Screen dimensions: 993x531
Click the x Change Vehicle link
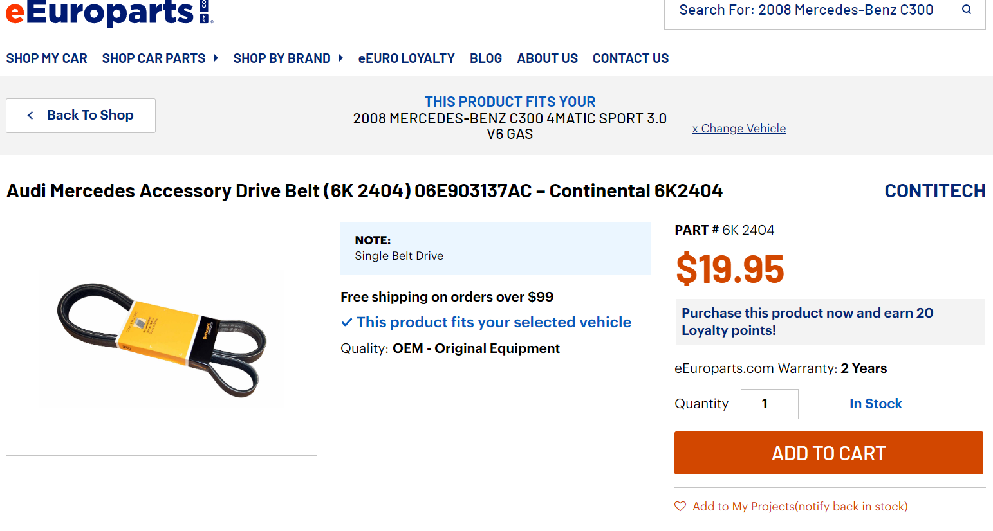[739, 129]
